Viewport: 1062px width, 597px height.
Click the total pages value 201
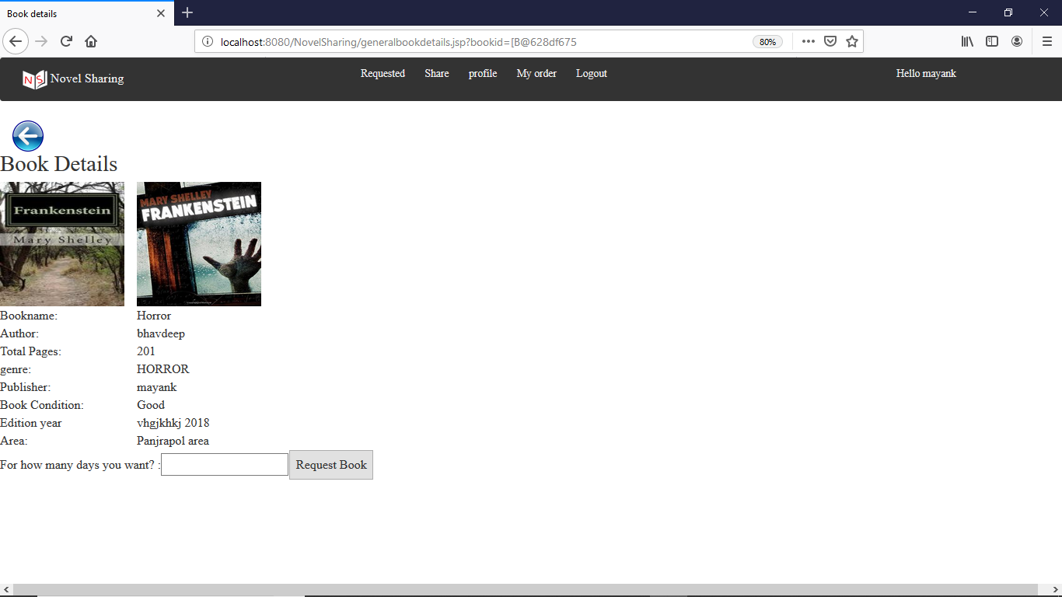(146, 351)
